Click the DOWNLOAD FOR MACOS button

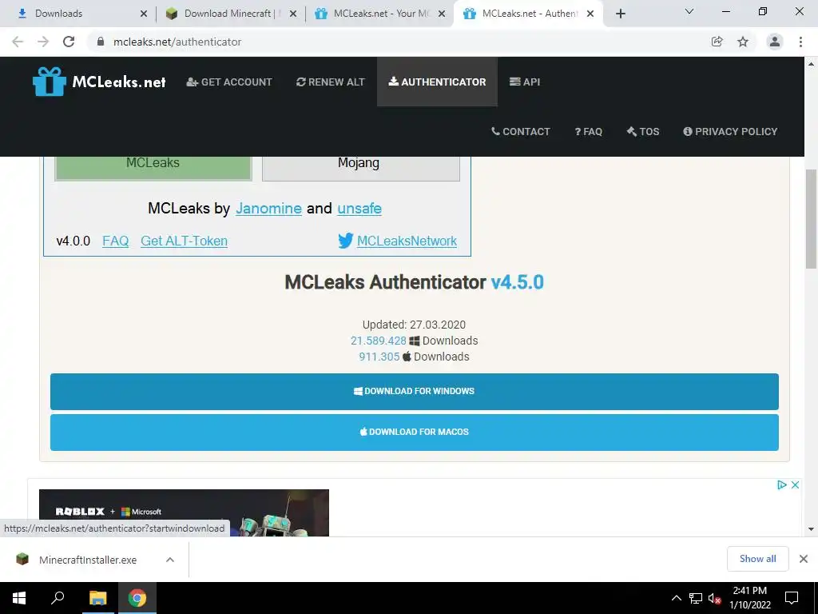click(415, 433)
